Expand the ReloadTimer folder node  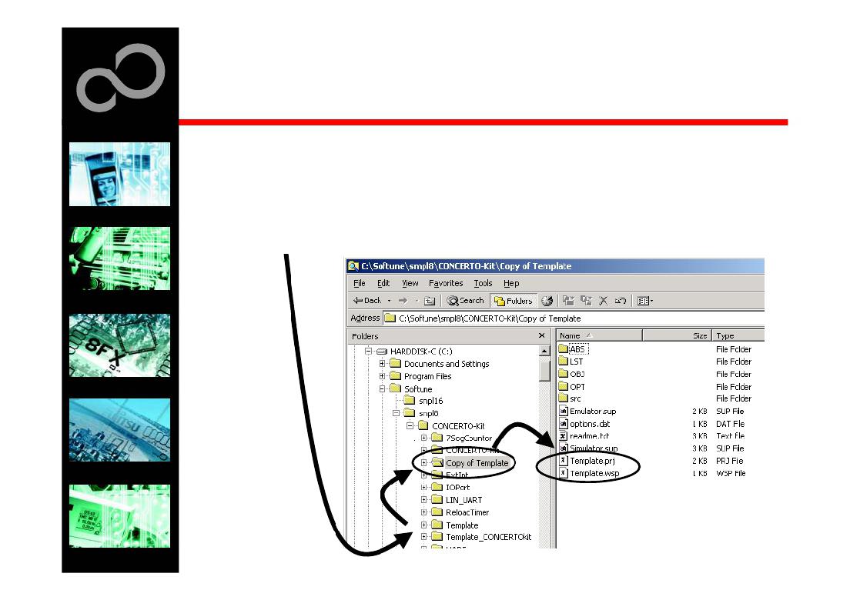tap(424, 512)
